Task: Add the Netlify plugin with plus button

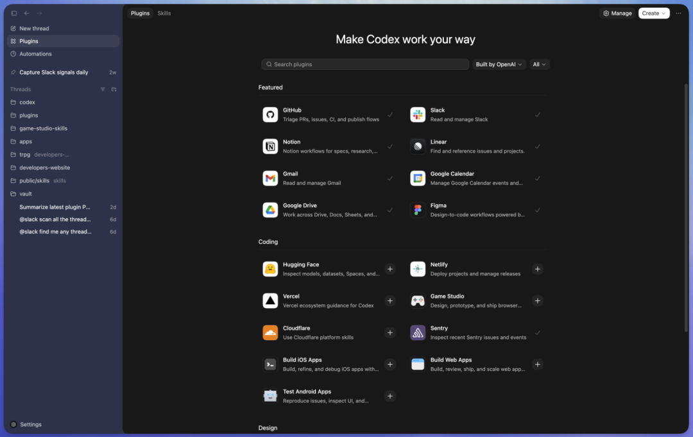Action: (538, 269)
